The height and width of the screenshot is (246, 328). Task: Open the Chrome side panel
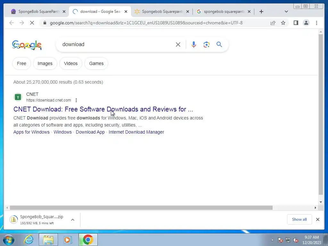coord(296,23)
